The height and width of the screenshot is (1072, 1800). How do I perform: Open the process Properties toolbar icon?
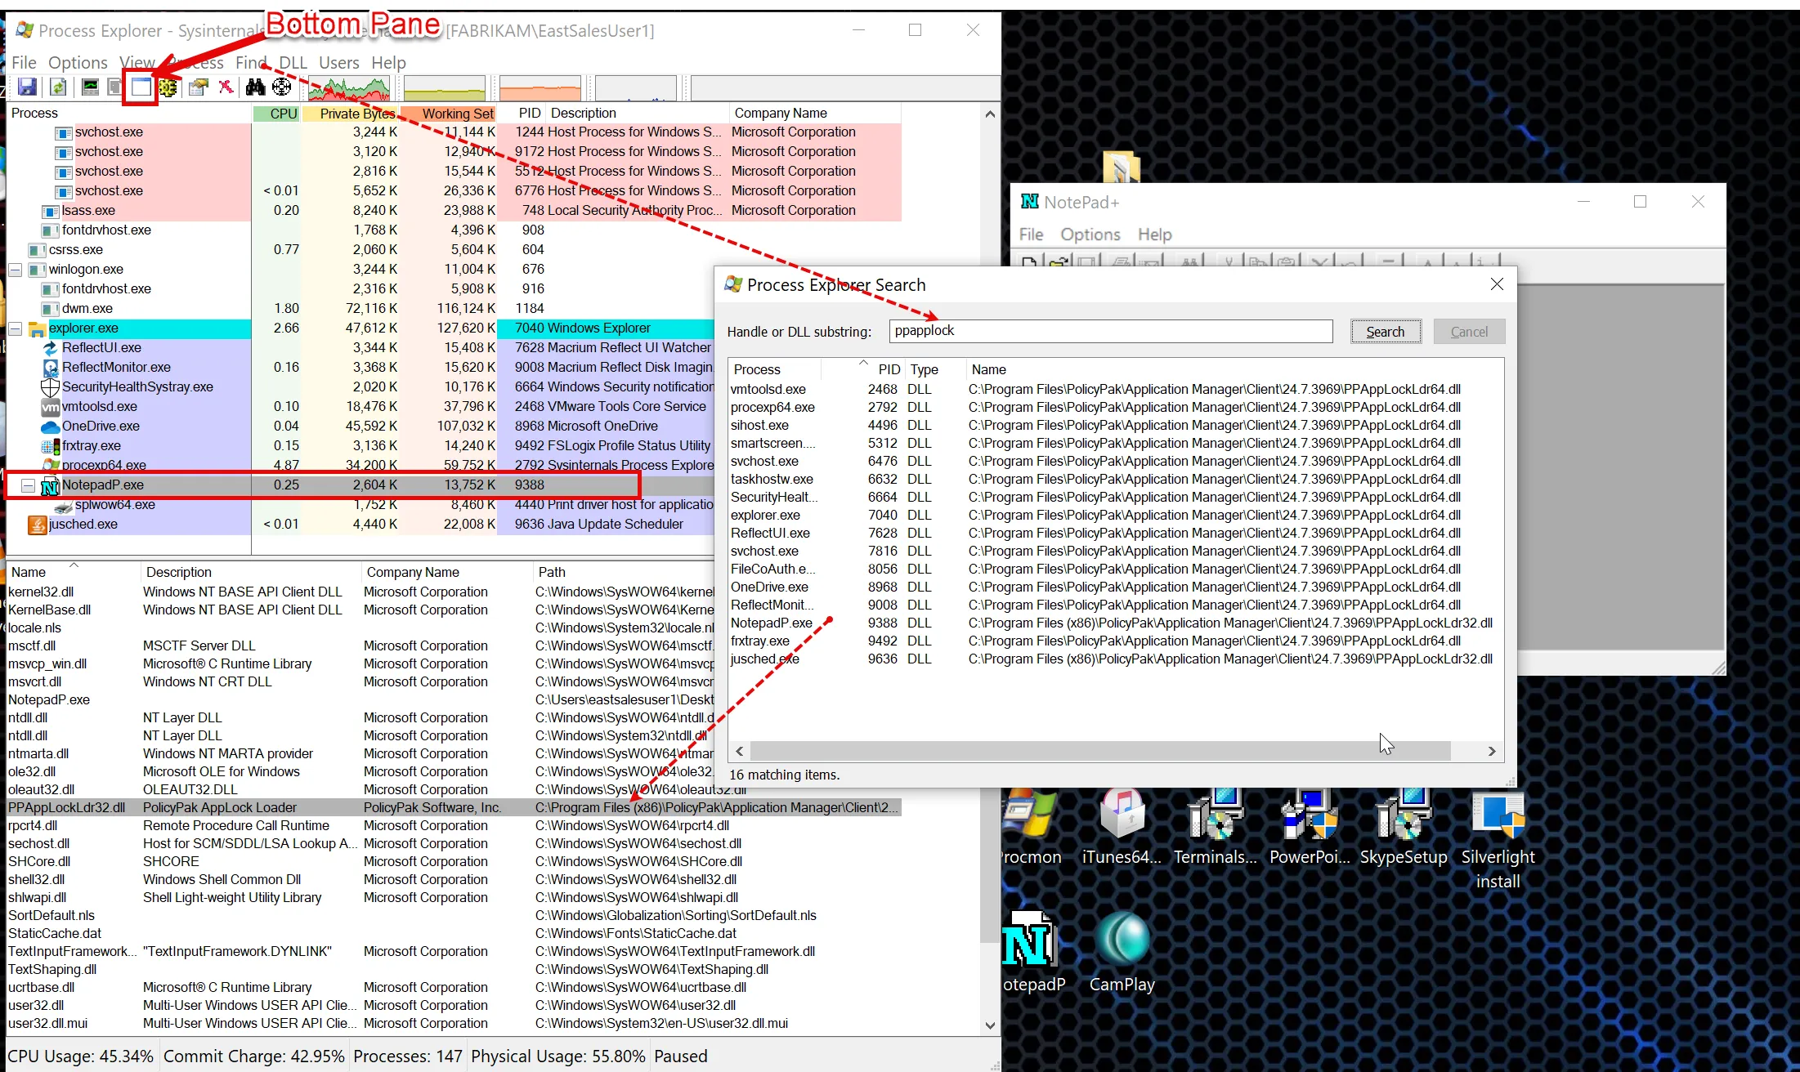coord(198,87)
